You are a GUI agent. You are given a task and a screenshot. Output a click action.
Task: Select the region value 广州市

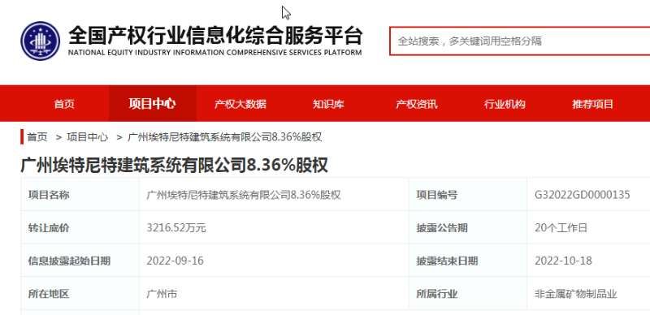pyautogui.click(x=162, y=294)
